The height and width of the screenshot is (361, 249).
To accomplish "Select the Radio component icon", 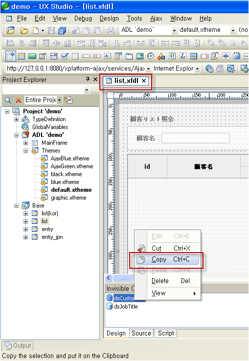I will 151,56.
